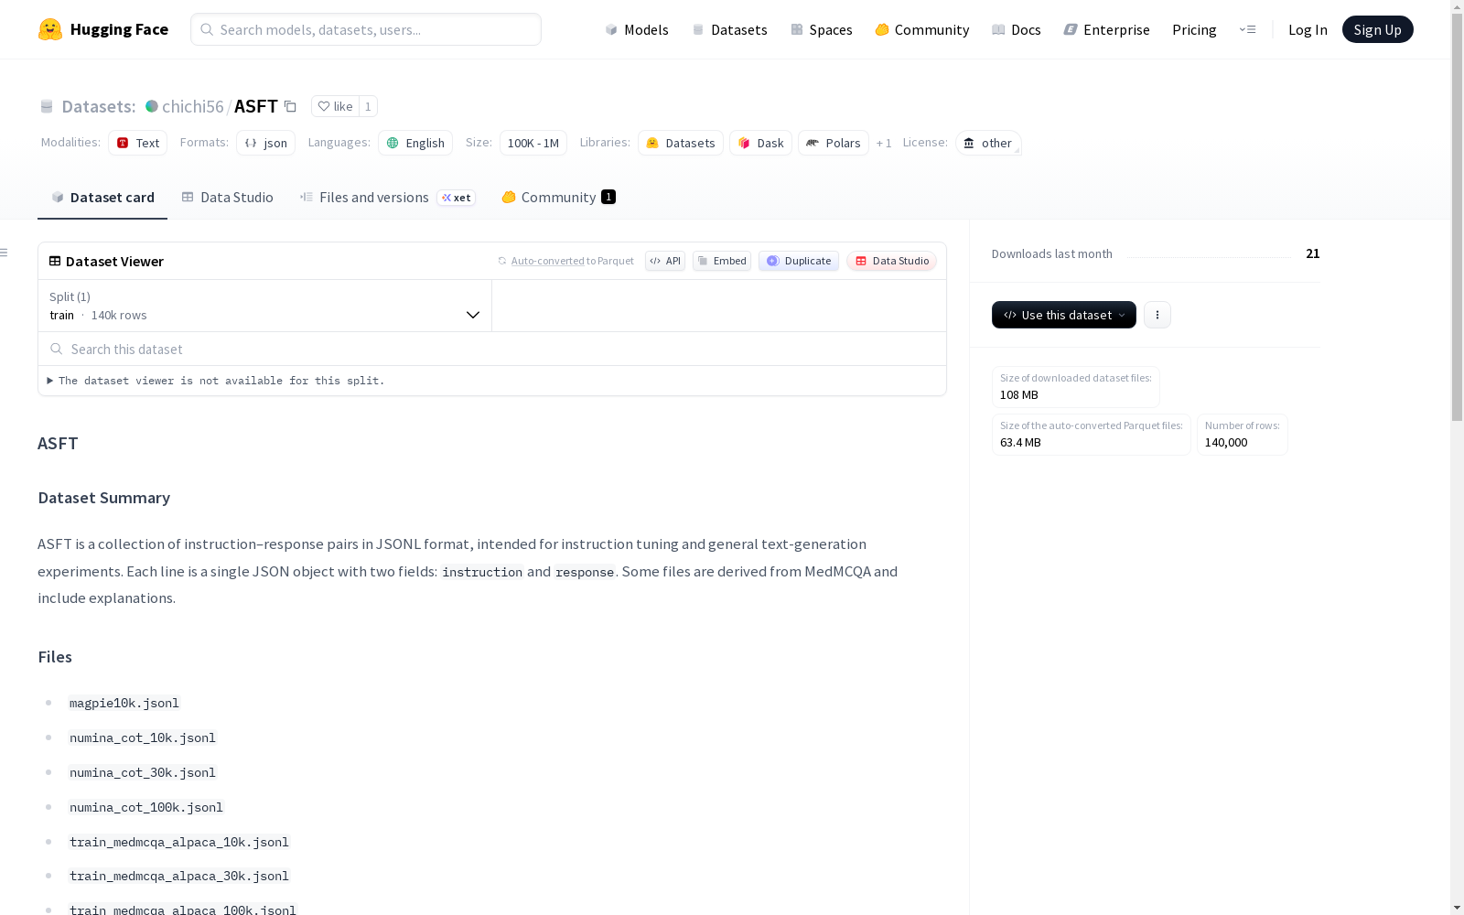Show the +1 more libraries

tap(884, 143)
